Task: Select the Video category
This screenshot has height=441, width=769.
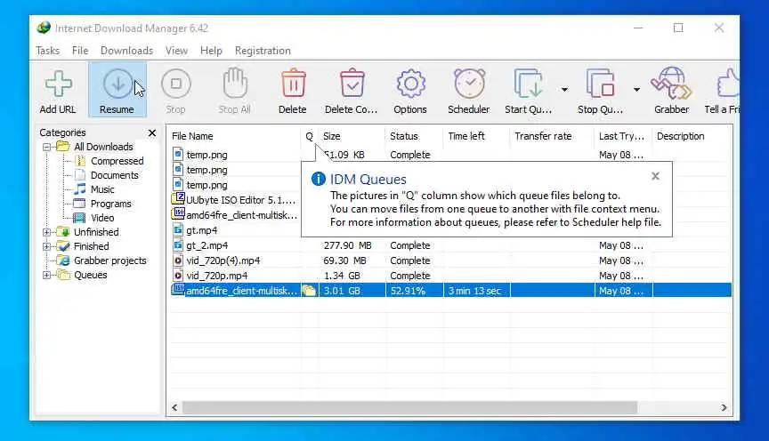Action: (102, 218)
